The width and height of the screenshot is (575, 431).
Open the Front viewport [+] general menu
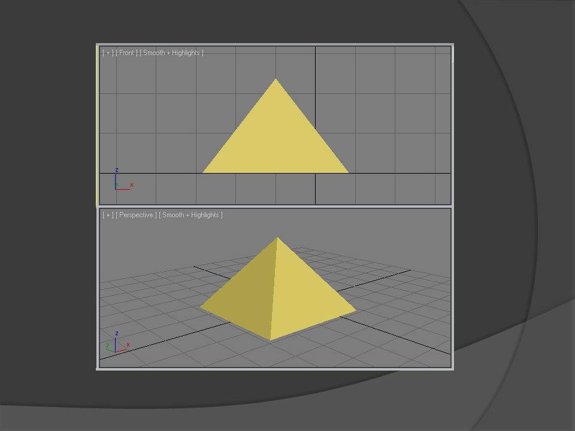108,53
